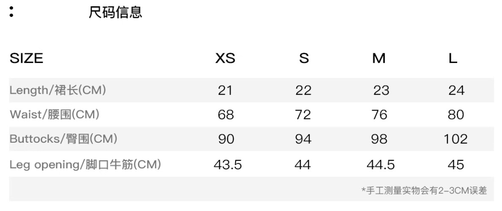502x211 pixels.
Task: Click the Buttocks/臀围(CM) row label
Action: [x=63, y=139]
